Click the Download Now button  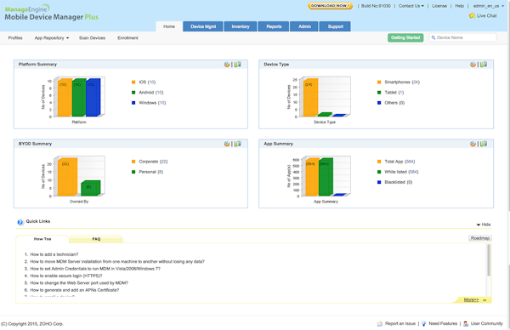pyautogui.click(x=330, y=6)
